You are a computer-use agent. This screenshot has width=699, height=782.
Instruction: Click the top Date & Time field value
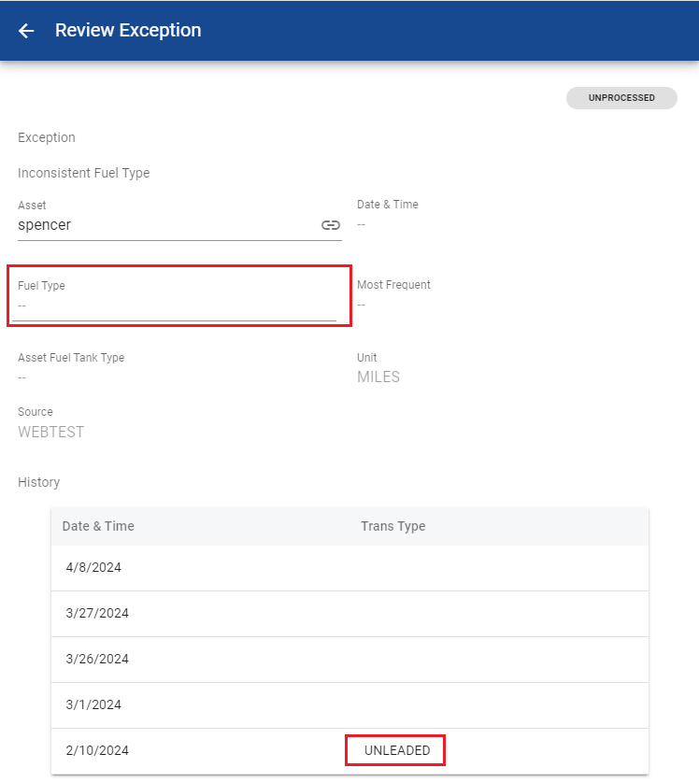[x=362, y=224]
